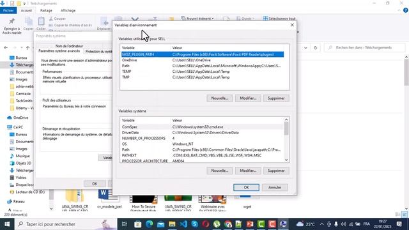Screen dimensions: 409x230
Task: Switch to the Partage ribbon tab
Action: pyautogui.click(x=46, y=10)
